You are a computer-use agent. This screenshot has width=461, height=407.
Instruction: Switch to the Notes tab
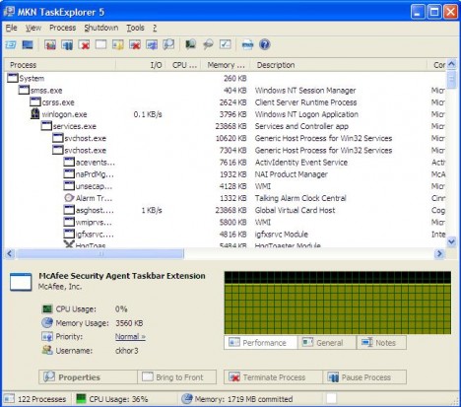(382, 343)
